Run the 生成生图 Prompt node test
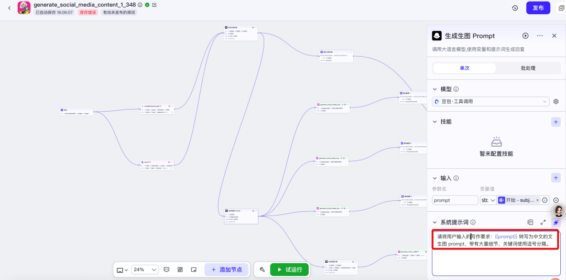The image size is (566, 280). (x=525, y=36)
